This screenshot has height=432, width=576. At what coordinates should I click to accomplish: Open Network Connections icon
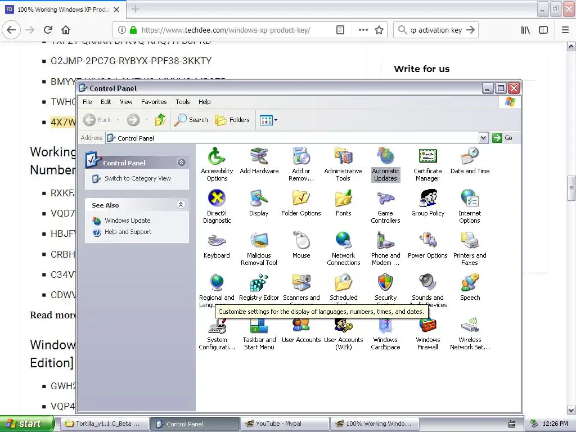343,249
